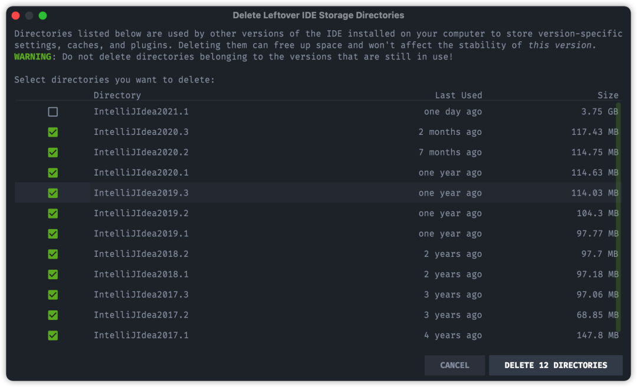Toggle the IntelliJIdea2018.1 checkbox
Viewport: 637px width, 387px height.
click(x=53, y=274)
